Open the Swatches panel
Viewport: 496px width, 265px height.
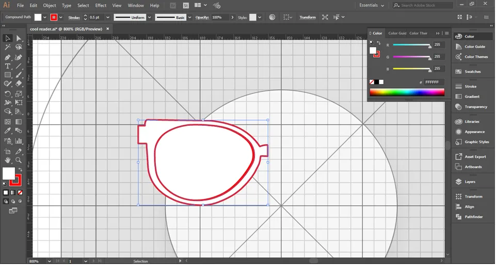[x=473, y=72]
